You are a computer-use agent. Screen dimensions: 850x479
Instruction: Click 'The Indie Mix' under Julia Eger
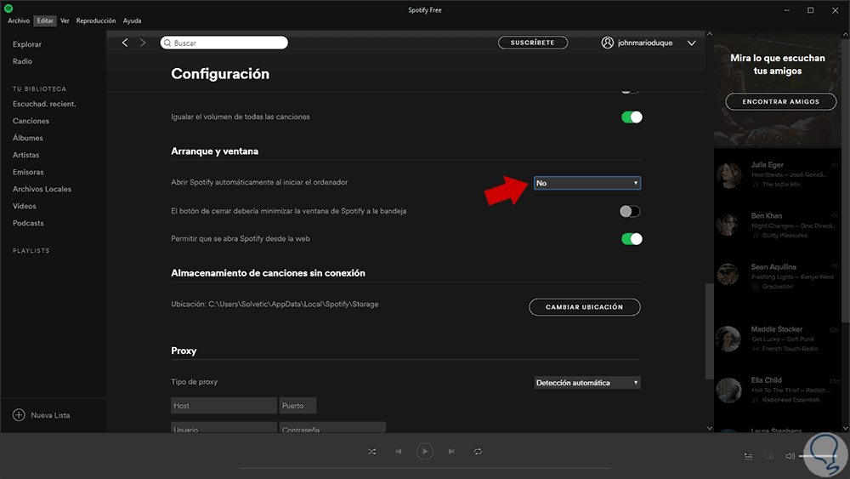pyautogui.click(x=781, y=185)
